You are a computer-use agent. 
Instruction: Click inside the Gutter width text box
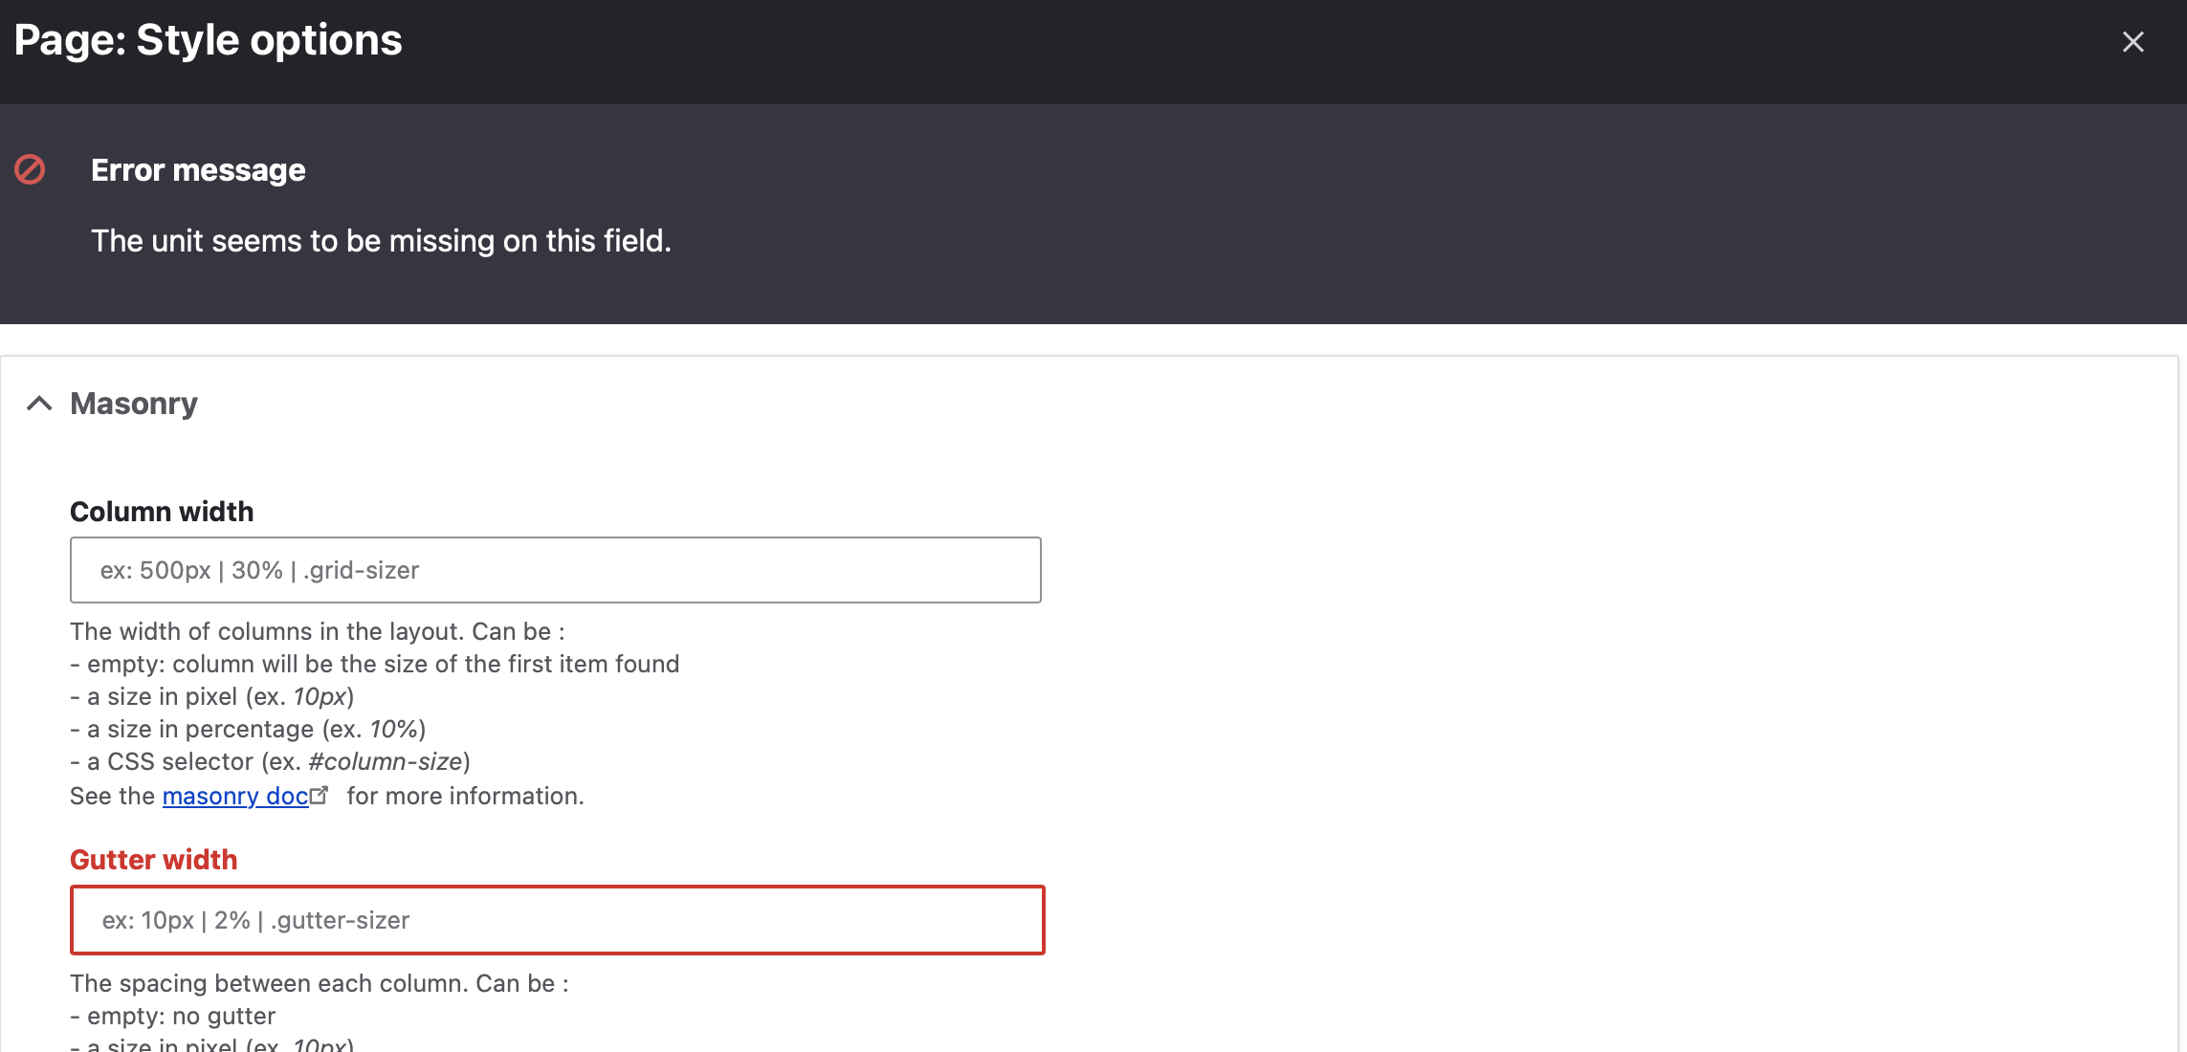555,920
